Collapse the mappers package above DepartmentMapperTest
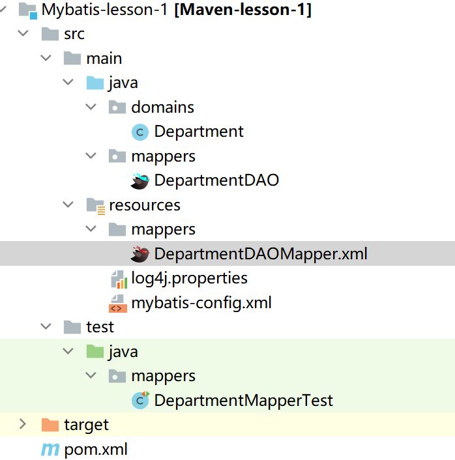 (x=91, y=375)
